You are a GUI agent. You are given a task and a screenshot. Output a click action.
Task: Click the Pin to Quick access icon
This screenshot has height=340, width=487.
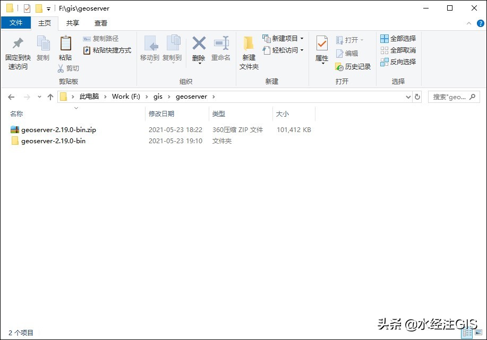coord(18,43)
